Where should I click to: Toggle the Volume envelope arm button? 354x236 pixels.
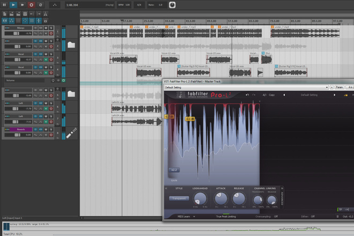point(63,80)
